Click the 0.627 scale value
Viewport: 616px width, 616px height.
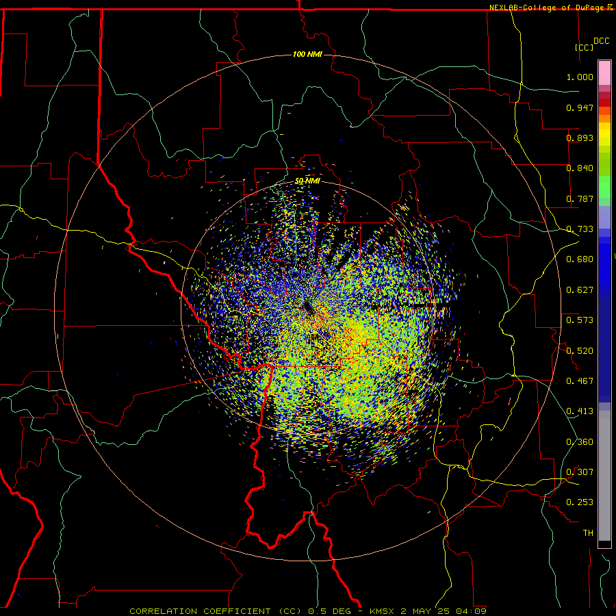pyautogui.click(x=580, y=290)
